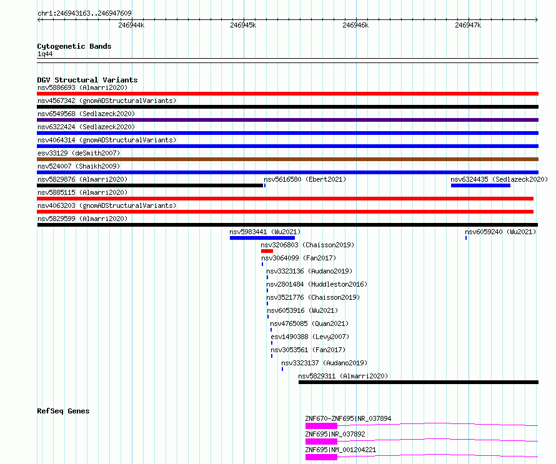The height and width of the screenshot is (464, 556).
Task: Click the 246946k ruler tick
Action: point(355,25)
